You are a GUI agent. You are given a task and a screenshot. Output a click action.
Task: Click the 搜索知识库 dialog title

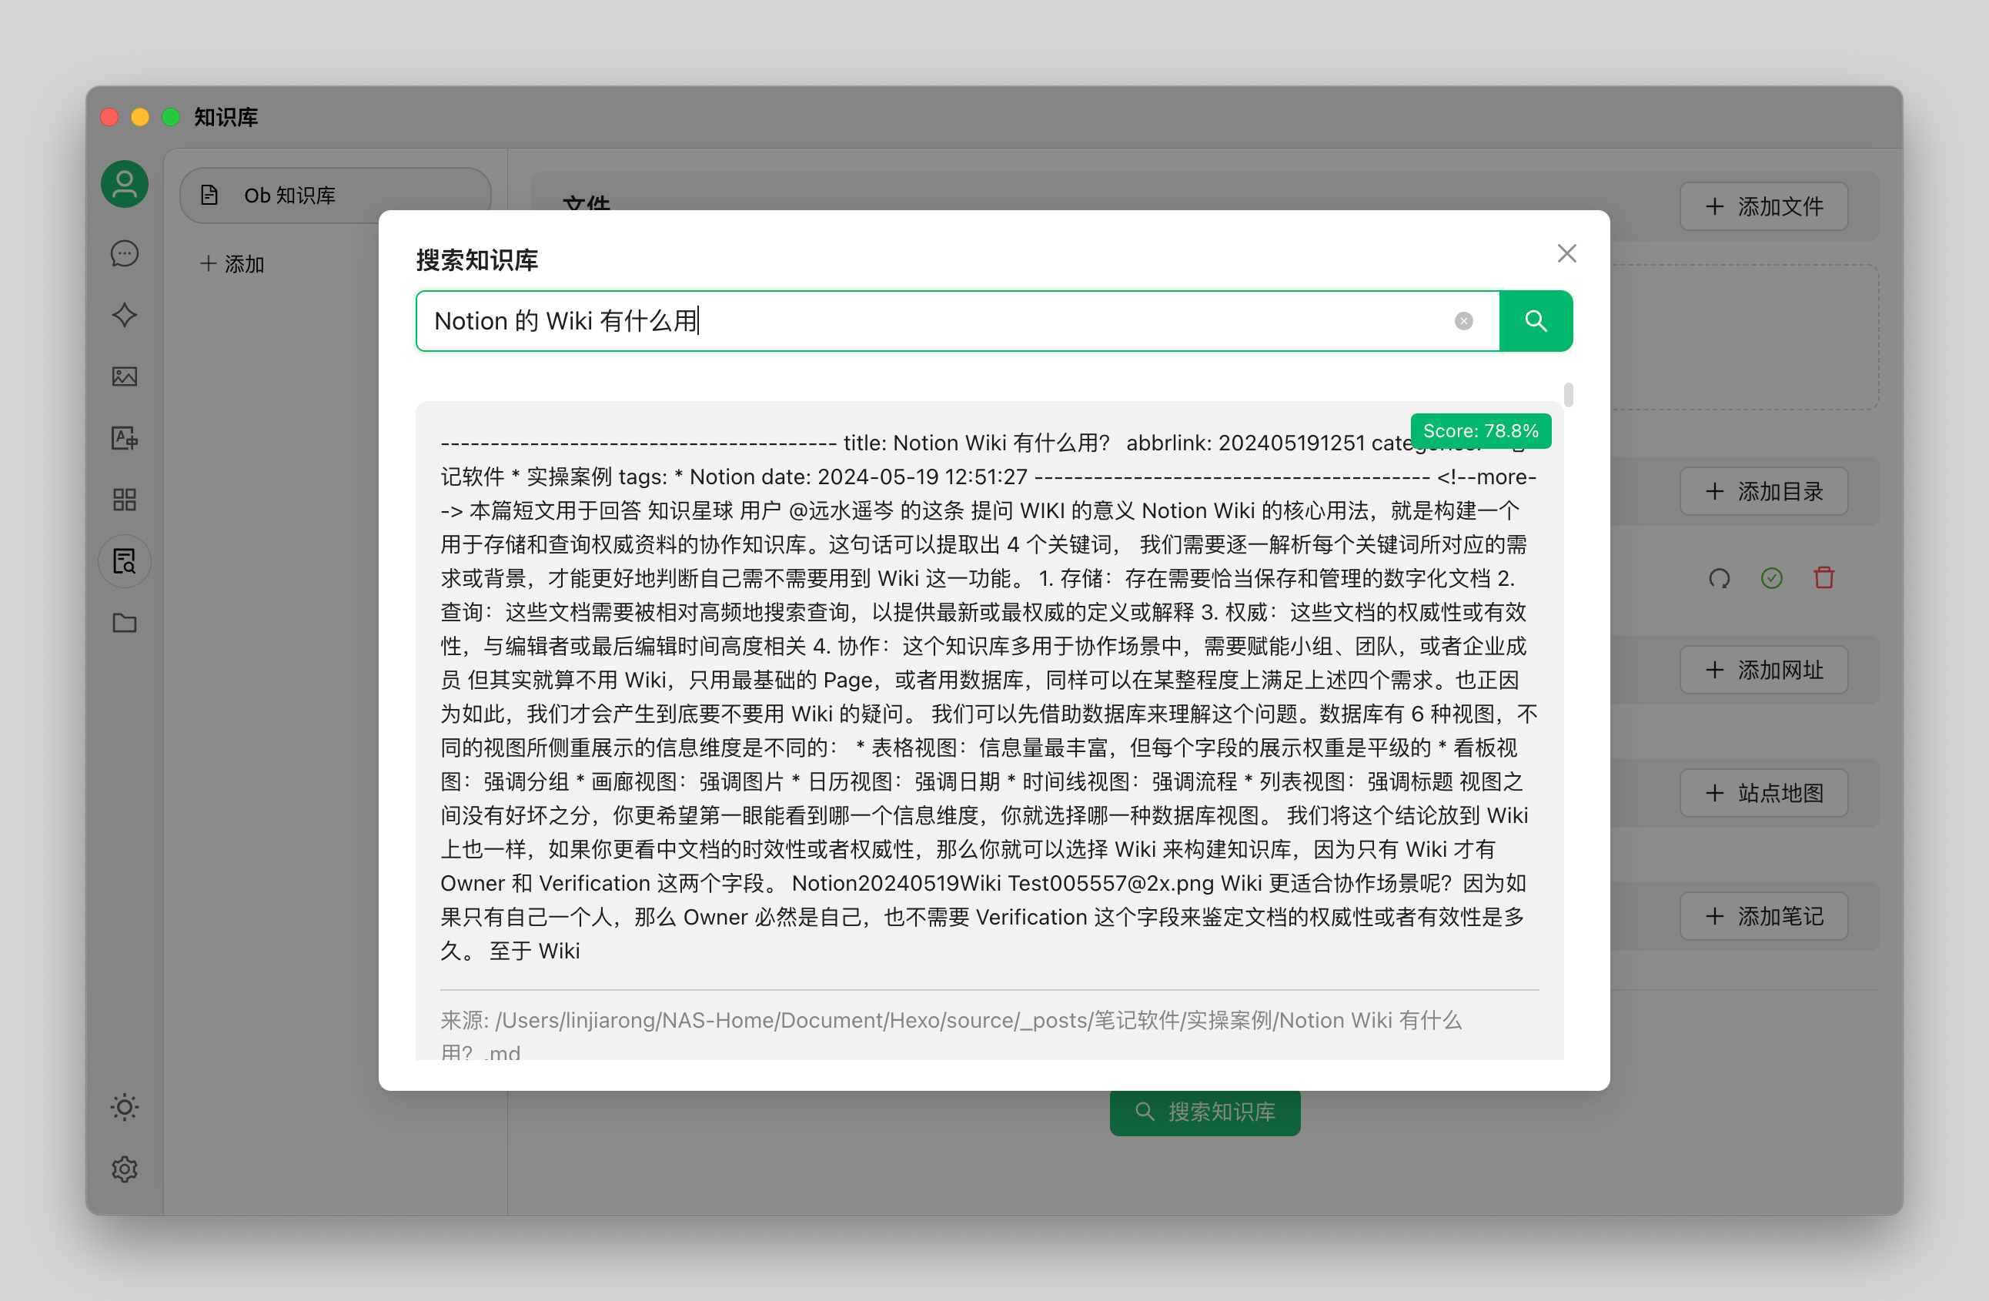point(477,260)
